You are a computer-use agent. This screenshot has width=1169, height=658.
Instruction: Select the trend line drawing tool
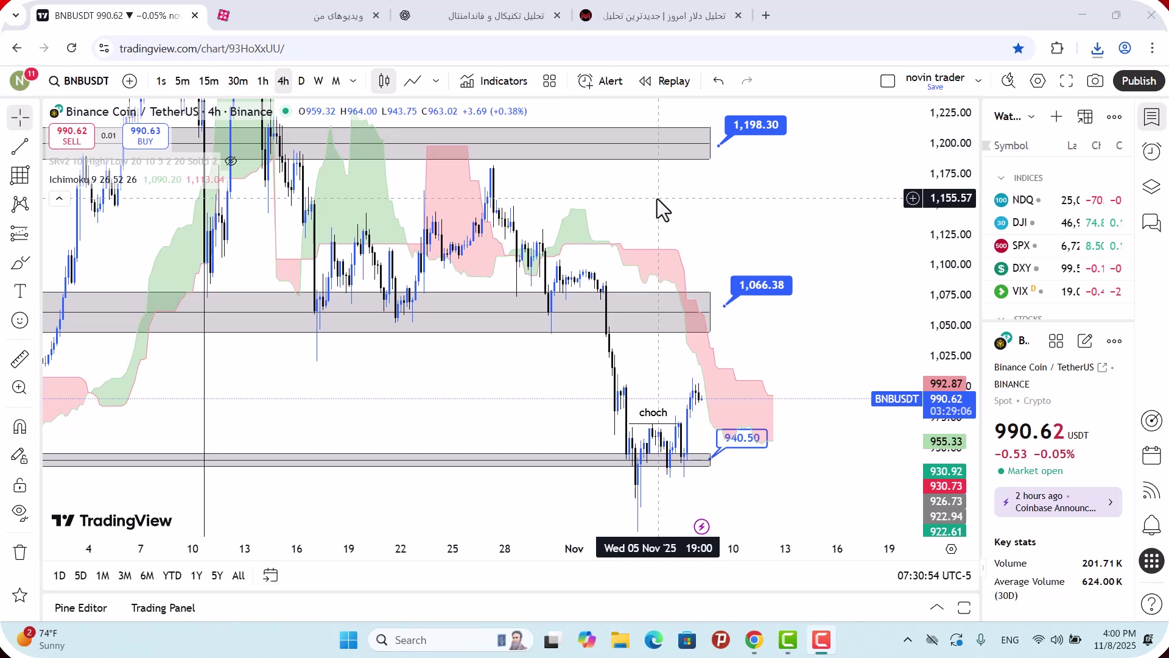coord(19,147)
